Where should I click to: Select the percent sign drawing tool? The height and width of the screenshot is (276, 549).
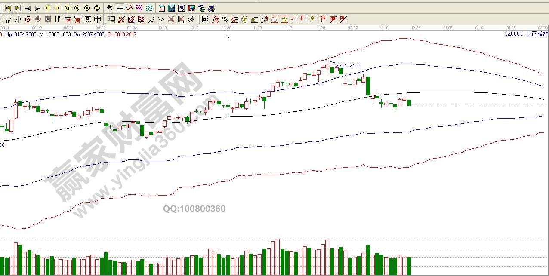click(x=225, y=19)
